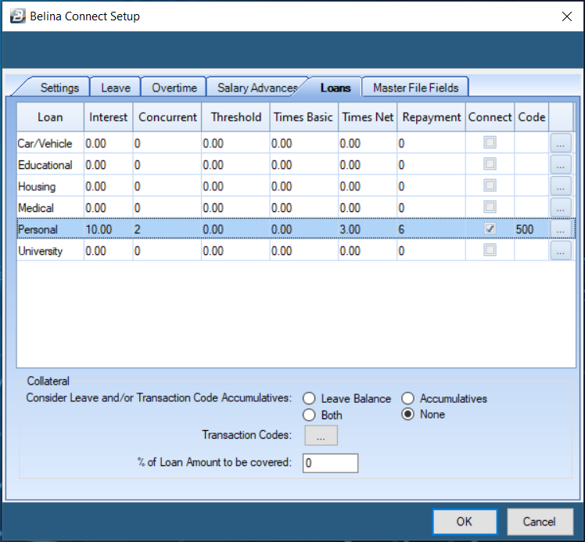585x542 pixels.
Task: Enable Connect for University loan
Action: pyautogui.click(x=490, y=250)
